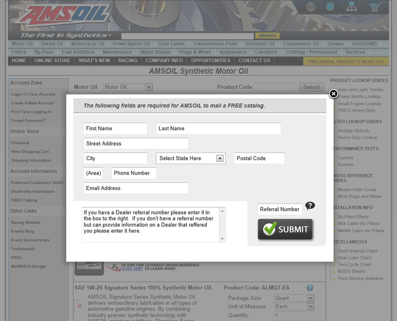Image resolution: width=397 pixels, height=321 pixels.
Task: Click the CLICK HERE link for Ea filters
Action: [132, 269]
